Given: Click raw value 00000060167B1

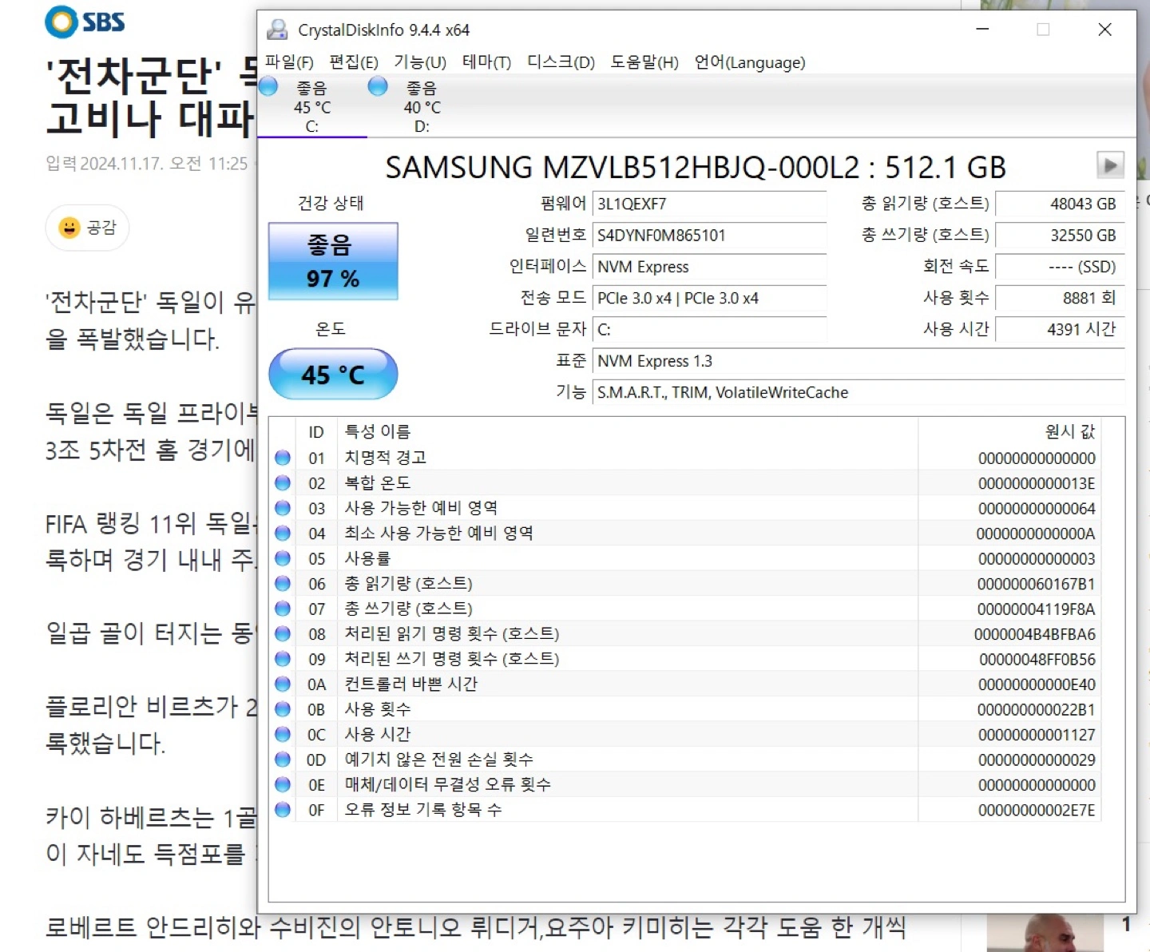Looking at the screenshot, I should pos(1037,584).
